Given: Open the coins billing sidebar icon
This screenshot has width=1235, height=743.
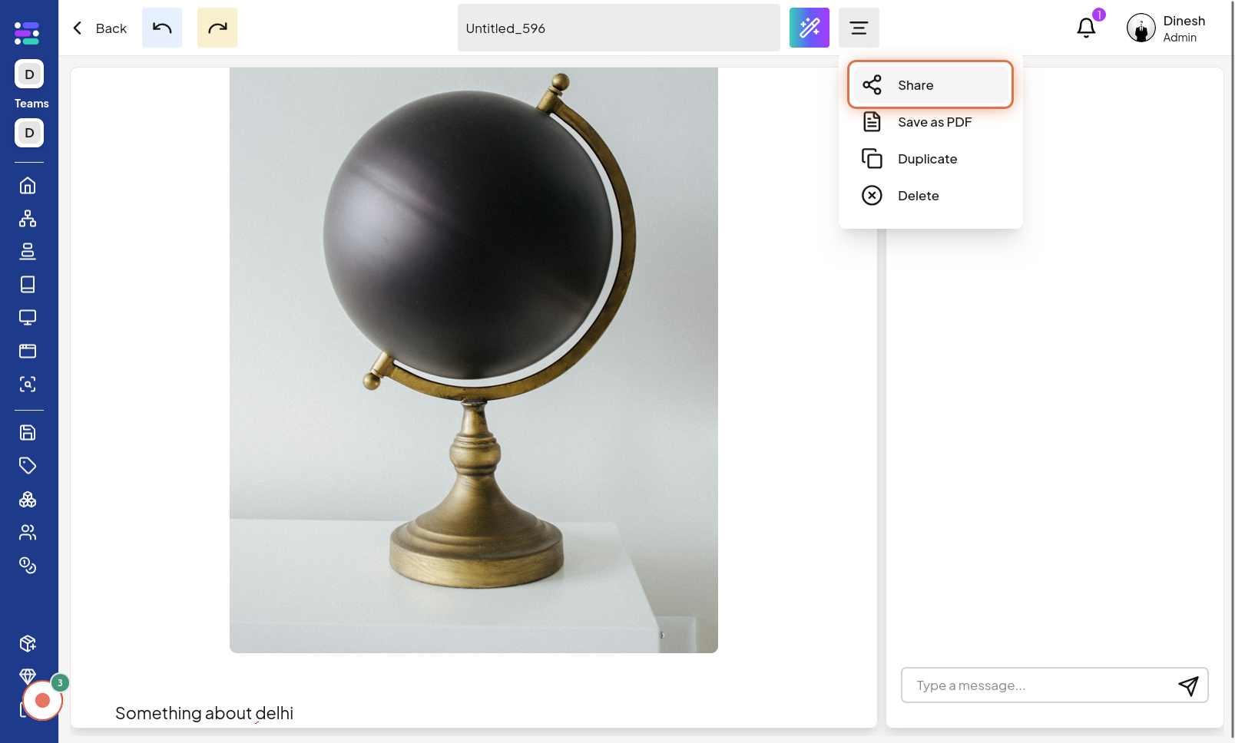Looking at the screenshot, I should click(x=28, y=566).
